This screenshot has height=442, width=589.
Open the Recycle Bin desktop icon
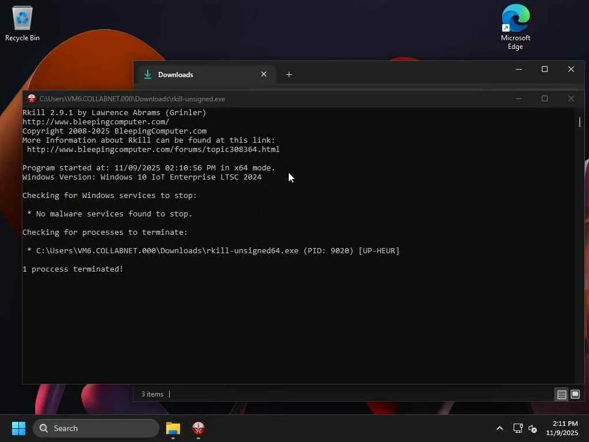[x=22, y=23]
